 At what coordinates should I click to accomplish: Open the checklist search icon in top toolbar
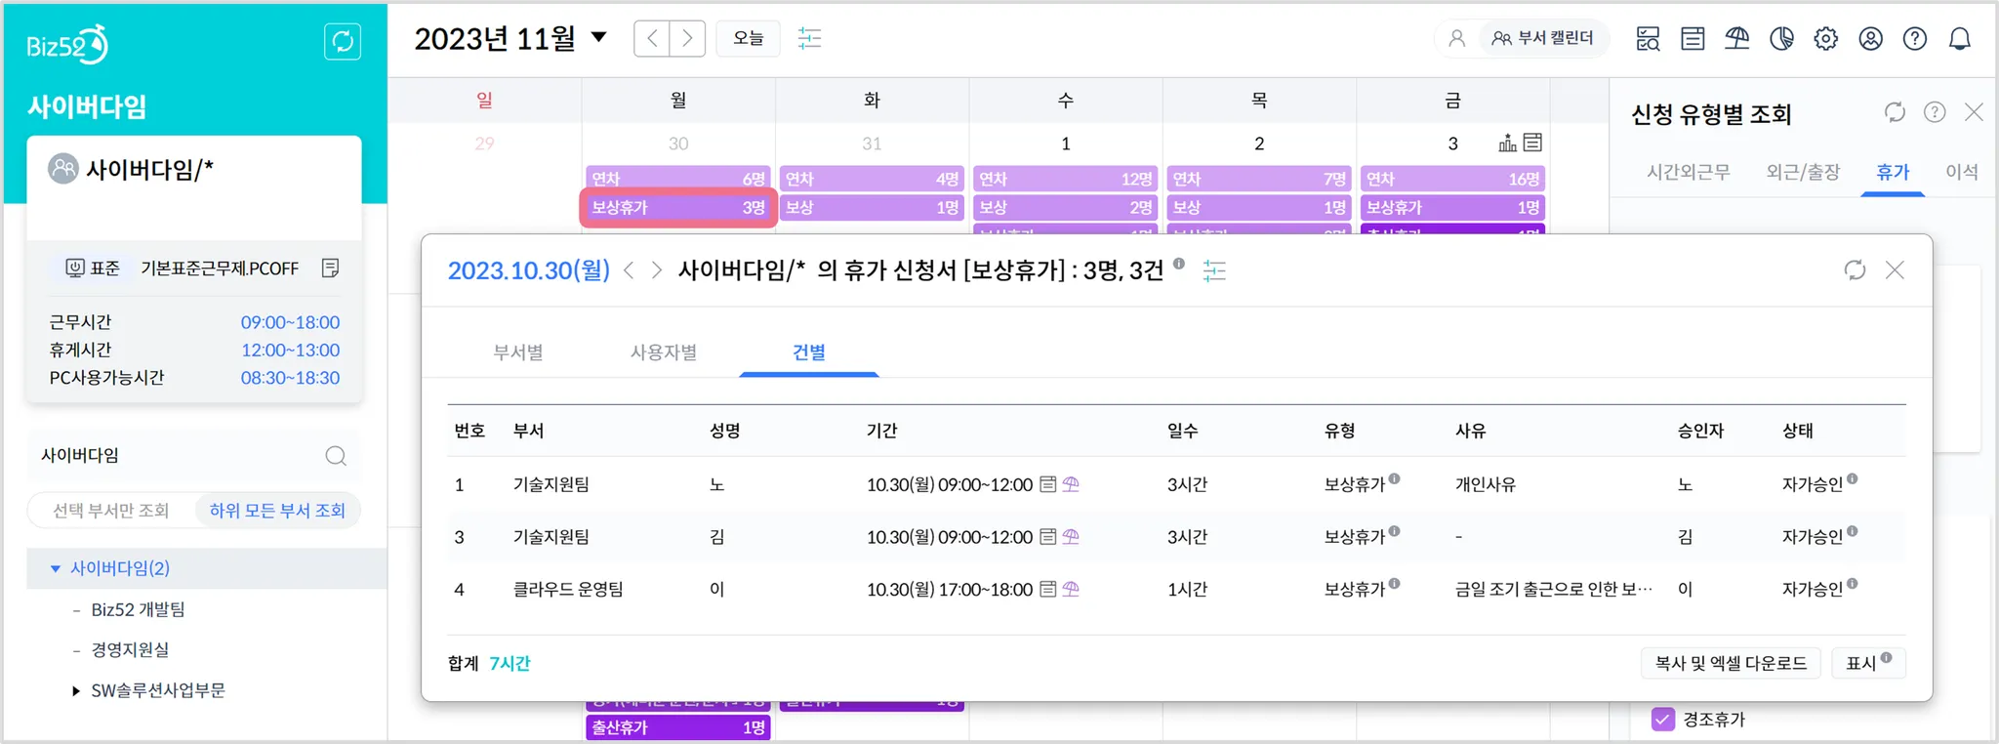[x=1648, y=39]
